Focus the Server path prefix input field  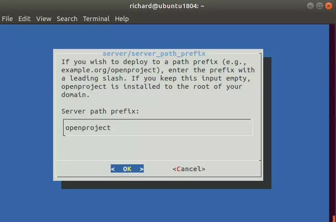pos(158,128)
